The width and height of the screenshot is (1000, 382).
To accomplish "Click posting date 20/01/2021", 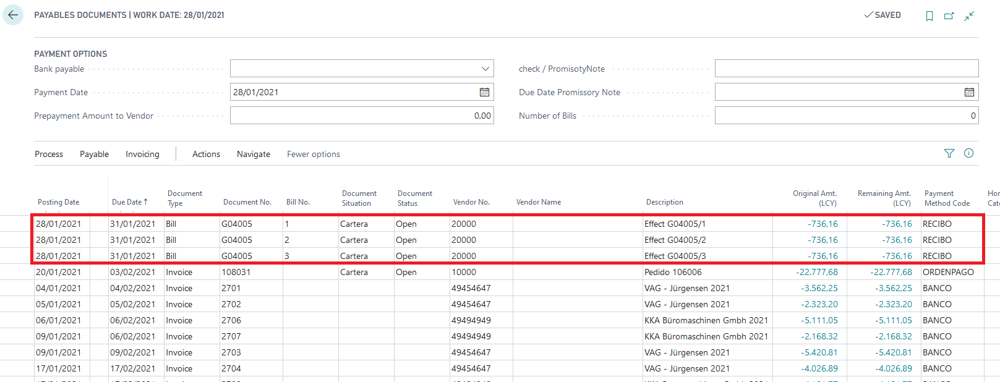I will pos(58,272).
